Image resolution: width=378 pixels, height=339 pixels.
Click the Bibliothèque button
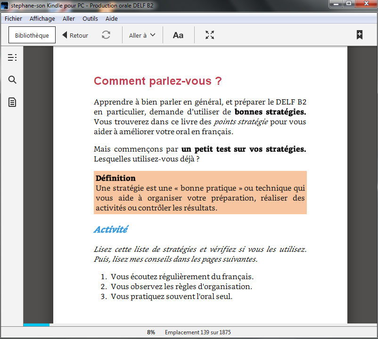click(32, 35)
